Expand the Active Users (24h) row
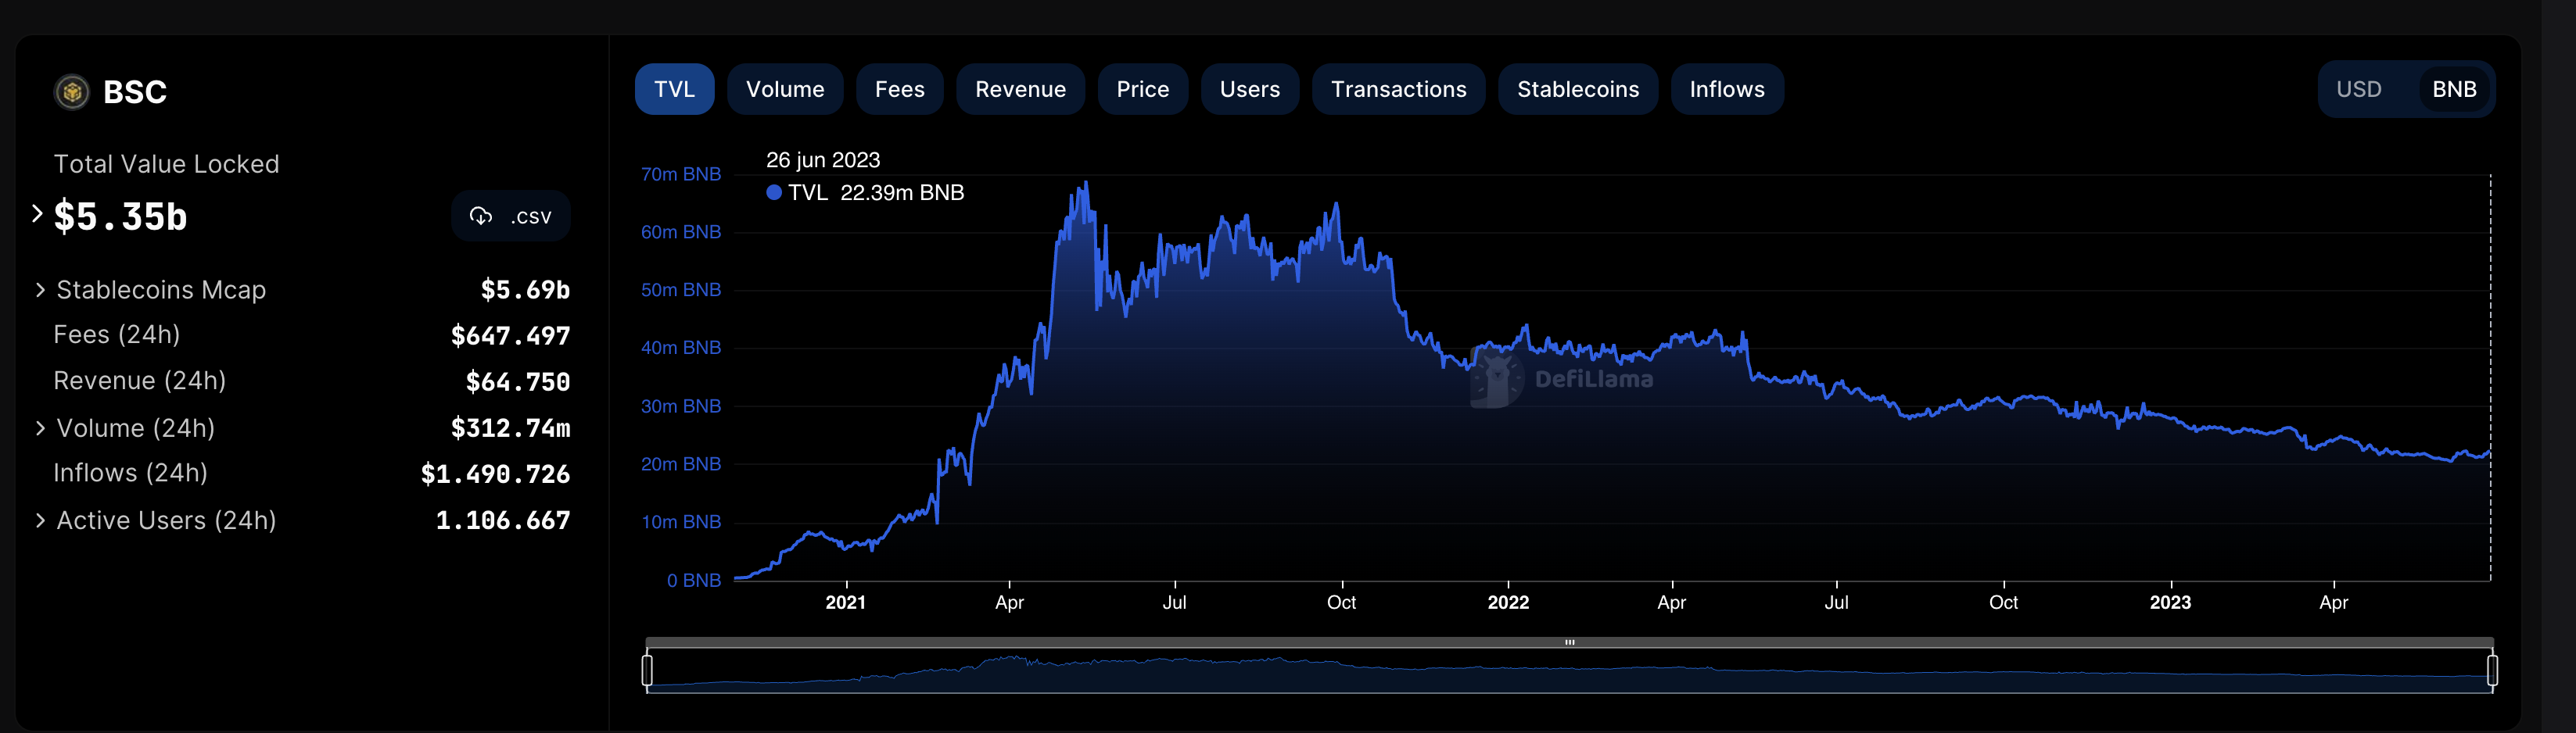 click(40, 520)
